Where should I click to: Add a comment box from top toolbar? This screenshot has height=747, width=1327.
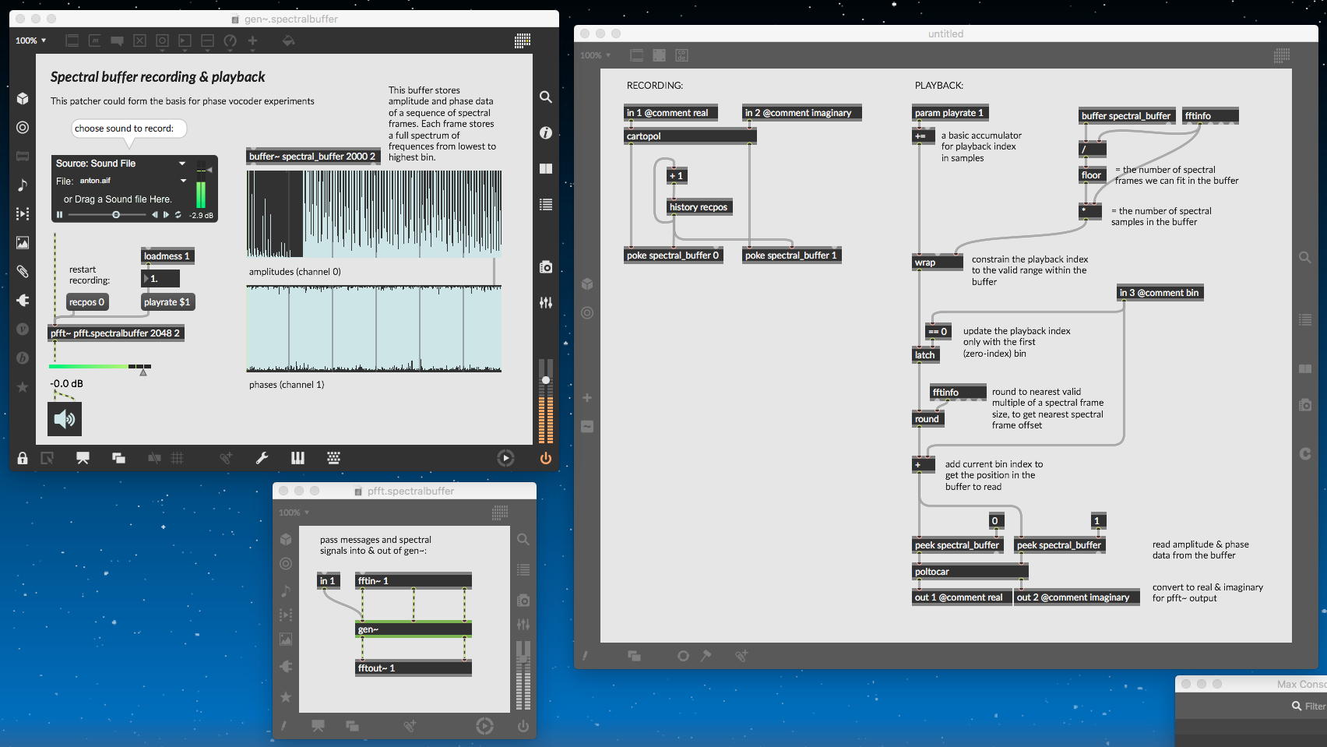(117, 41)
